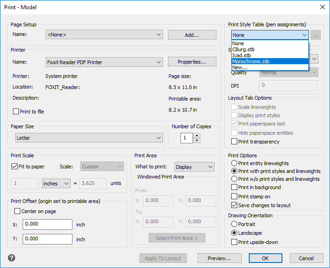The width and height of the screenshot is (330, 268).
Task: Open the Printer Name dropdown
Action: (x=104, y=62)
